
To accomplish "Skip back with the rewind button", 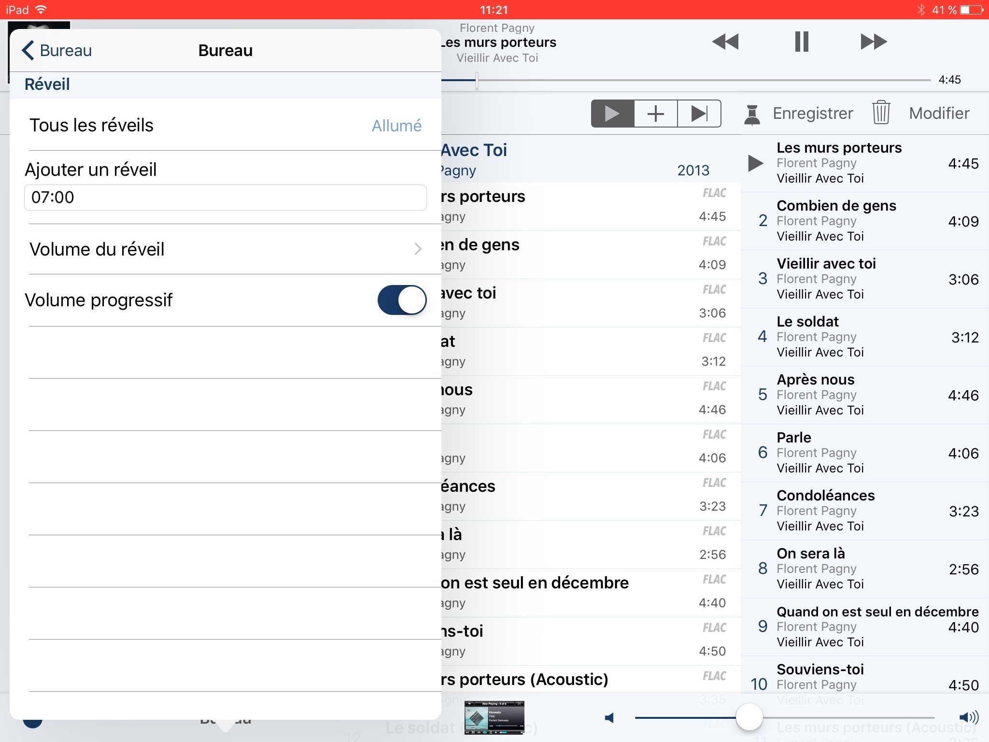I will (725, 42).
